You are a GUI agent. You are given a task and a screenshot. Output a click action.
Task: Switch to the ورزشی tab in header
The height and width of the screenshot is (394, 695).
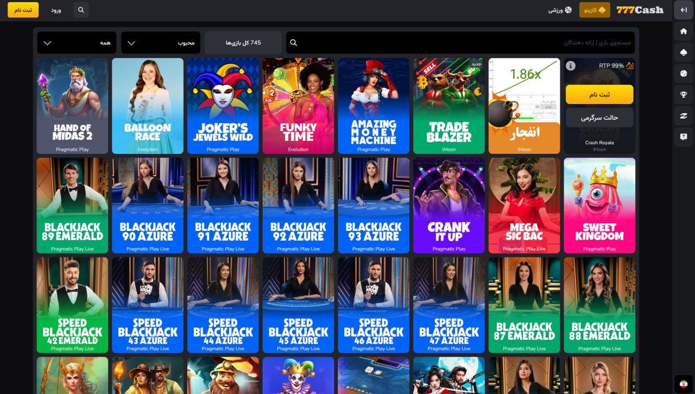560,10
